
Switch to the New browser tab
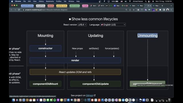point(117,6)
